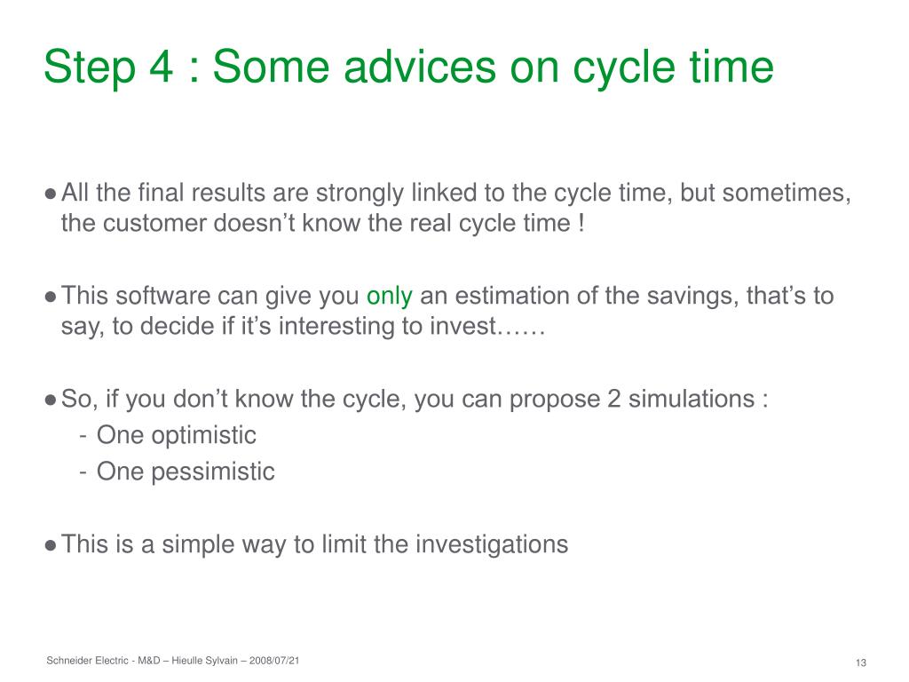Click the Schneider Electric footer text

point(87,661)
